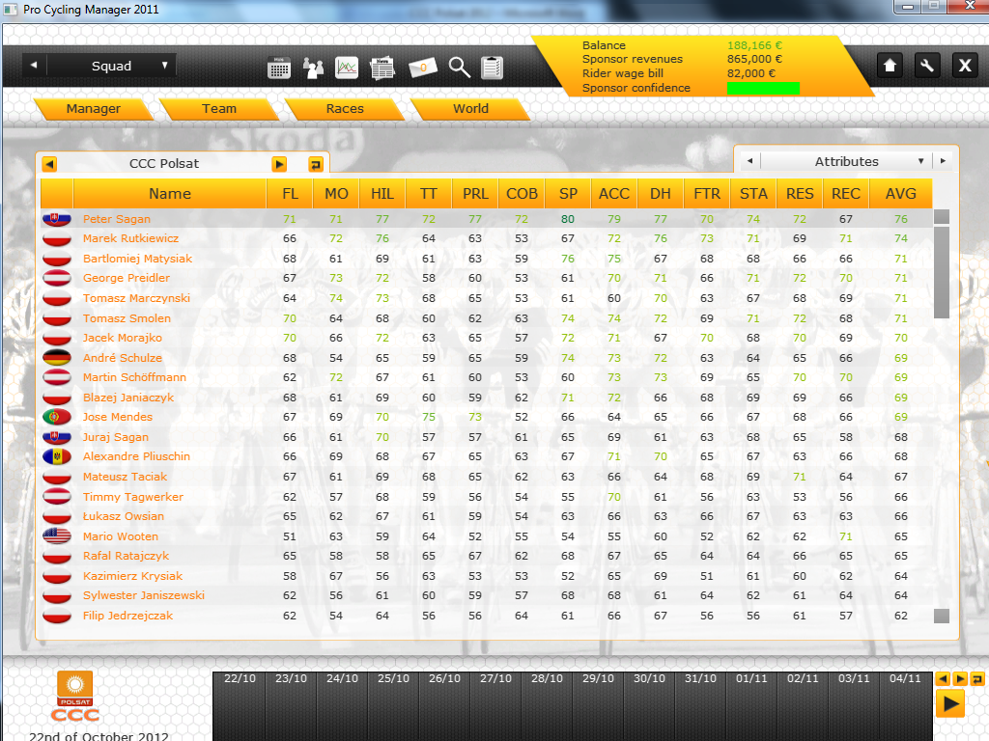Click the rider list scroll-down button

[941, 616]
